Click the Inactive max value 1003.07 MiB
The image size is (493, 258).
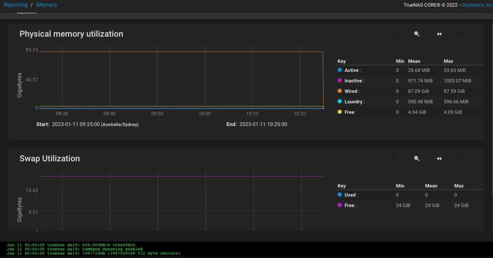coord(457,81)
